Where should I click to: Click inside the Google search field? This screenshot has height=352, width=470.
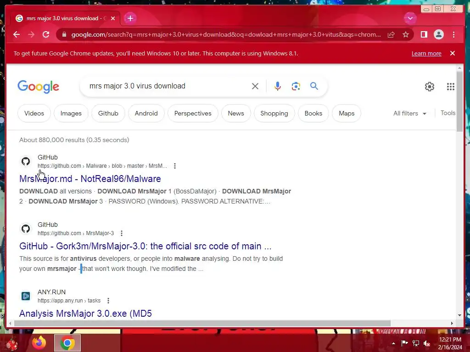coord(168,86)
